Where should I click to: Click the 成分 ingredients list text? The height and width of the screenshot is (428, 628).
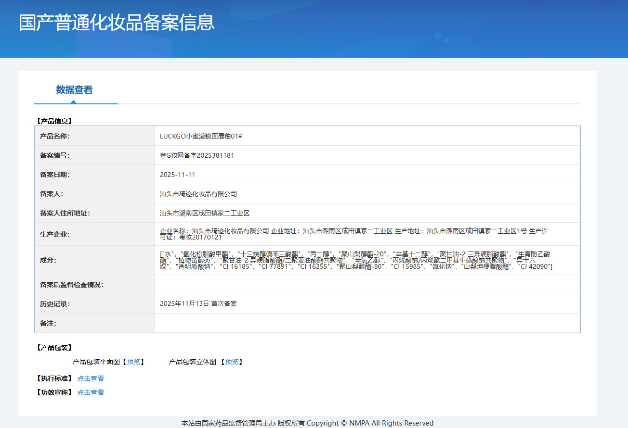pyautogui.click(x=356, y=260)
